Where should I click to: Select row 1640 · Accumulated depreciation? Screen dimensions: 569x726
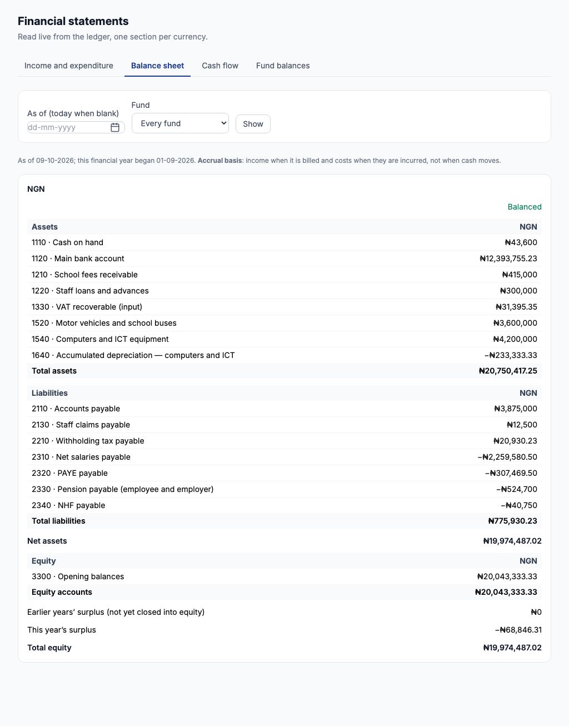click(284, 355)
